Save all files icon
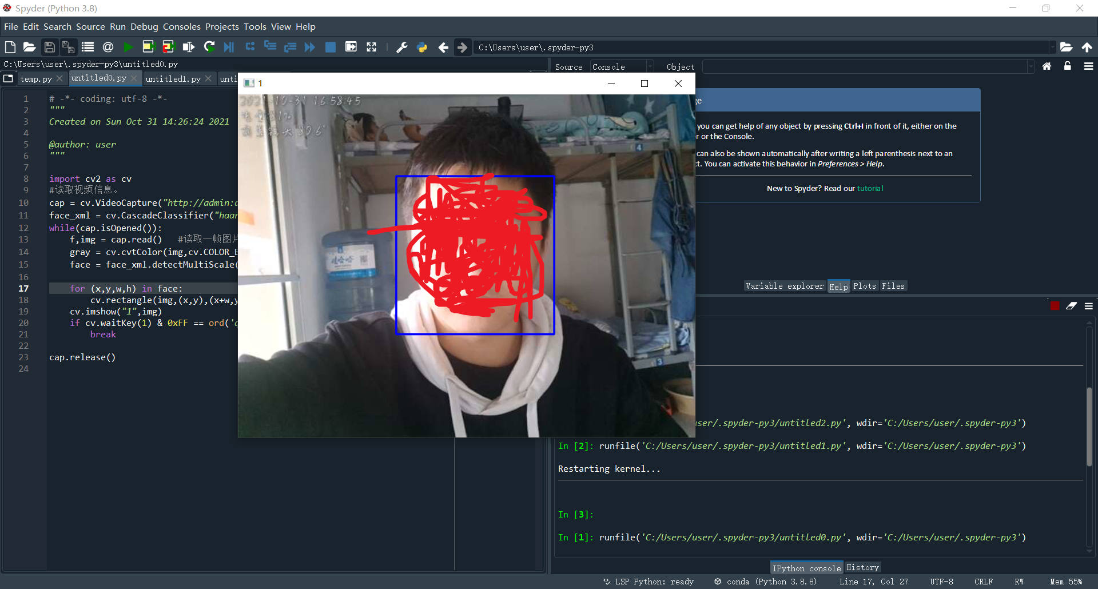This screenshot has height=589, width=1098. point(68,47)
